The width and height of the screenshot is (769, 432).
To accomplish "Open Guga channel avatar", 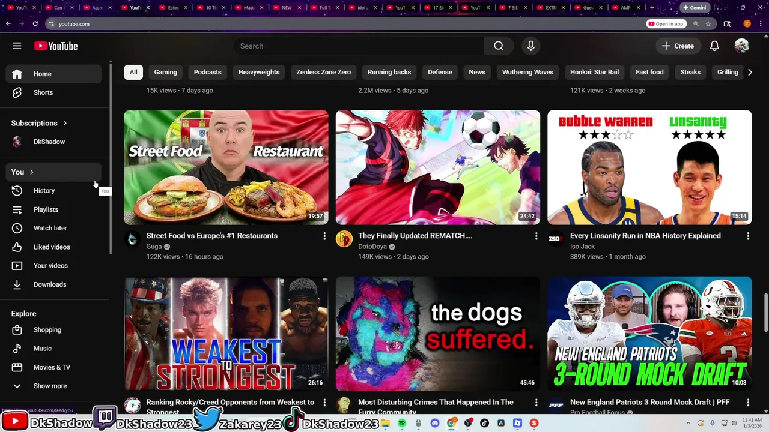I will [132, 239].
